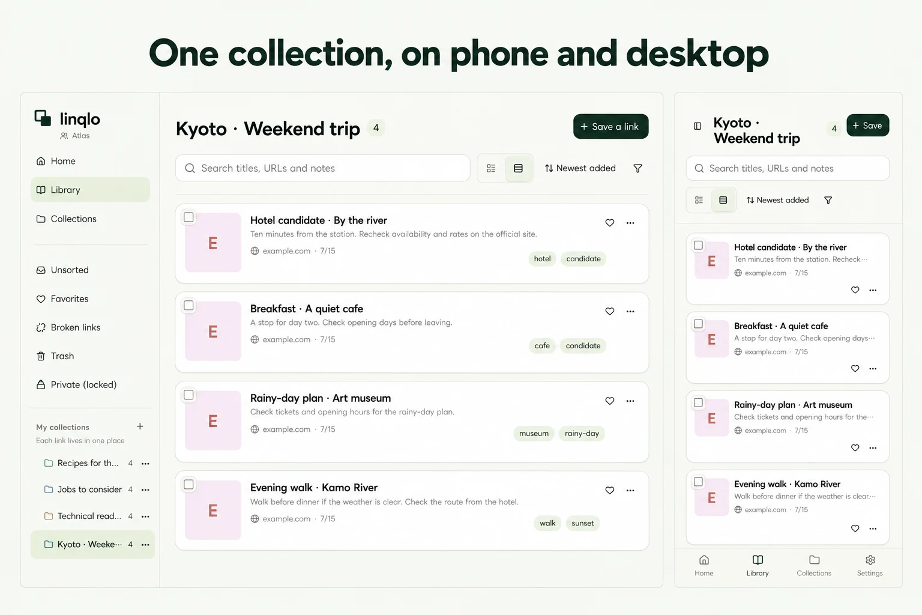Select the phone Rainy-day plan checkbox
This screenshot has height=615, width=922.
[x=698, y=402]
